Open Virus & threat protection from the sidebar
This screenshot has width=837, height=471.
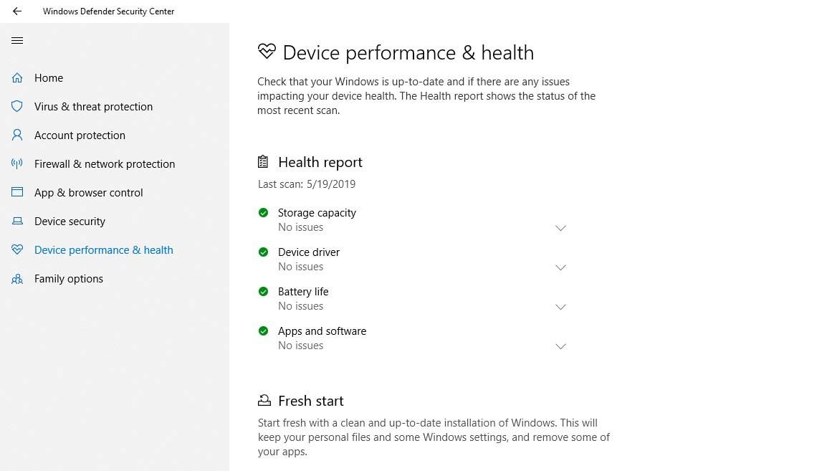93,106
